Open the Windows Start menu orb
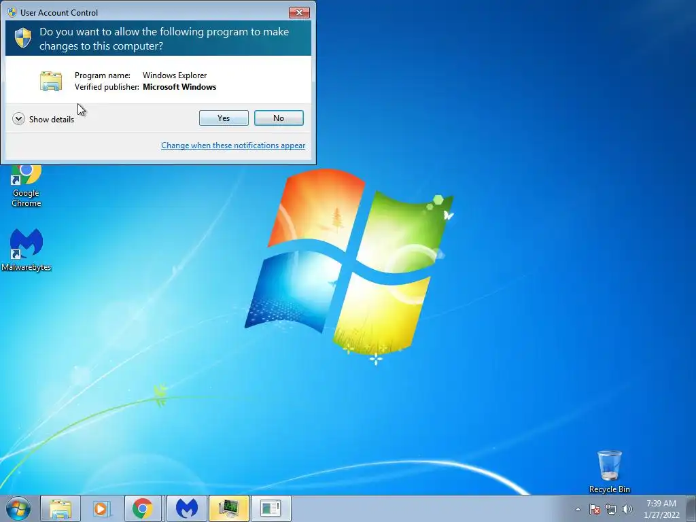Viewport: 696px width, 522px height. pyautogui.click(x=18, y=508)
